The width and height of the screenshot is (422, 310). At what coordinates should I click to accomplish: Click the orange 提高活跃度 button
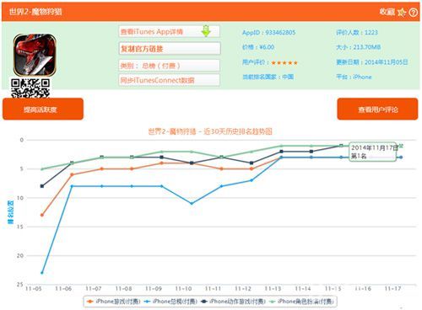click(43, 109)
